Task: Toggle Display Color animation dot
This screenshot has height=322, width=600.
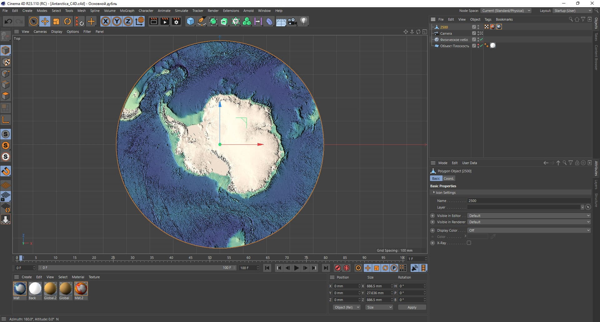Action: 432,230
